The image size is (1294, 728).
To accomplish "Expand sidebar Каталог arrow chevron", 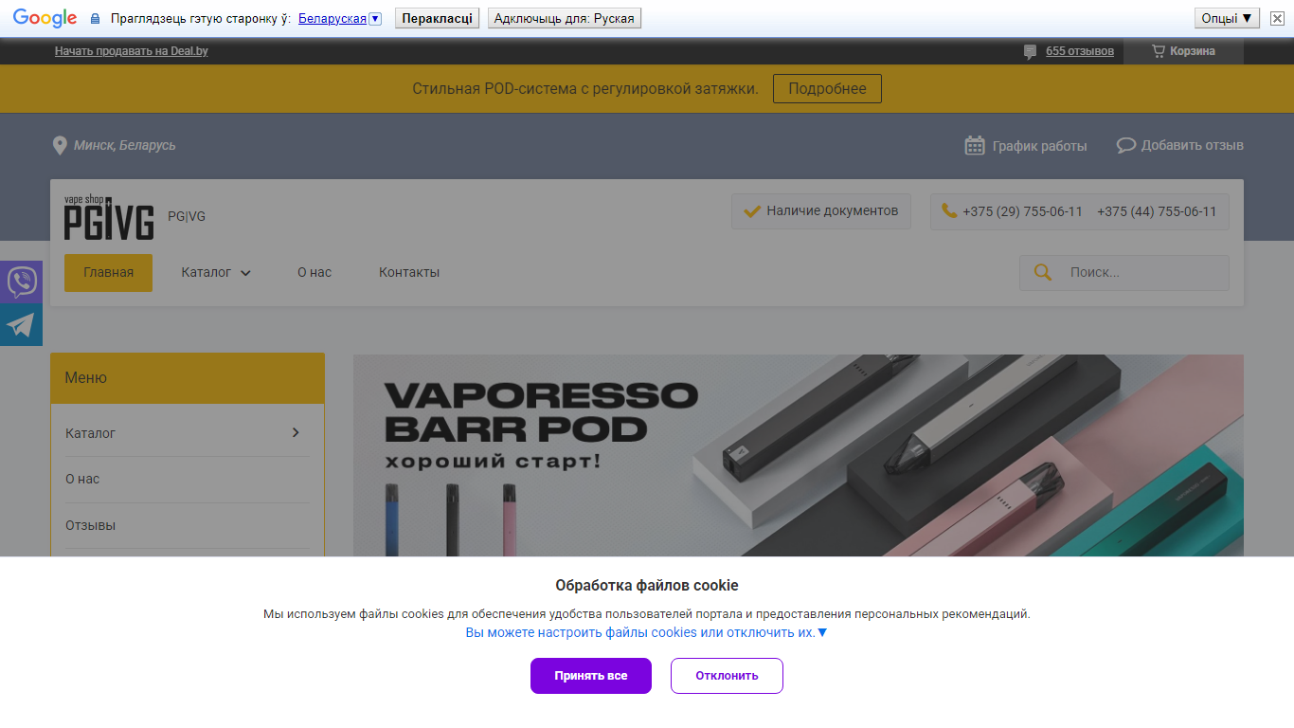I will pos(296,432).
